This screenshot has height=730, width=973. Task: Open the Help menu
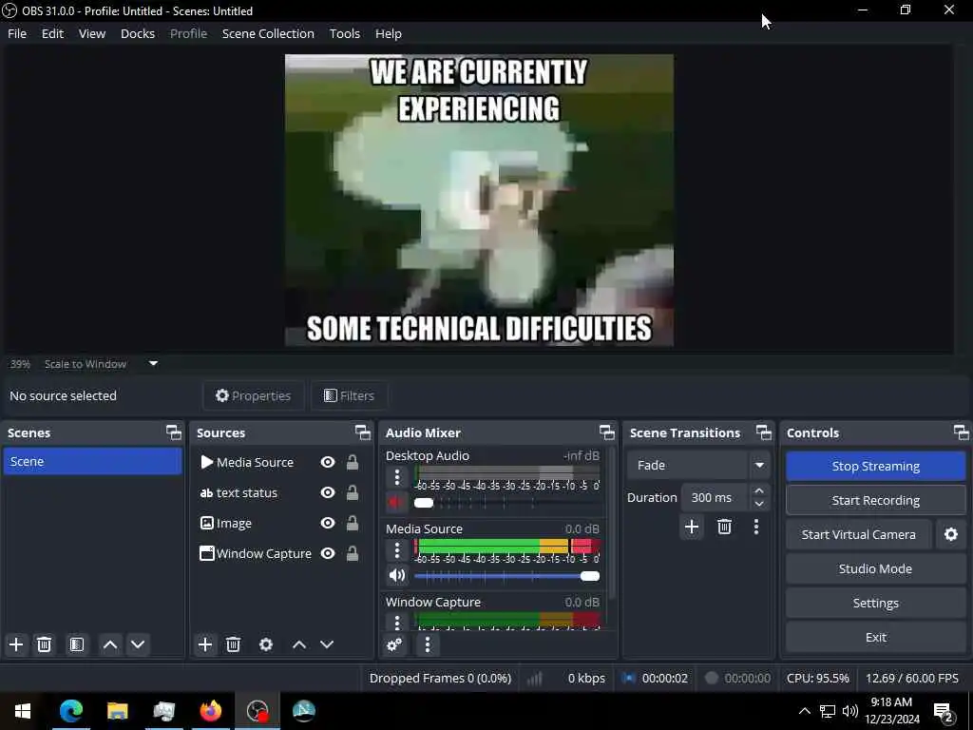(x=389, y=33)
